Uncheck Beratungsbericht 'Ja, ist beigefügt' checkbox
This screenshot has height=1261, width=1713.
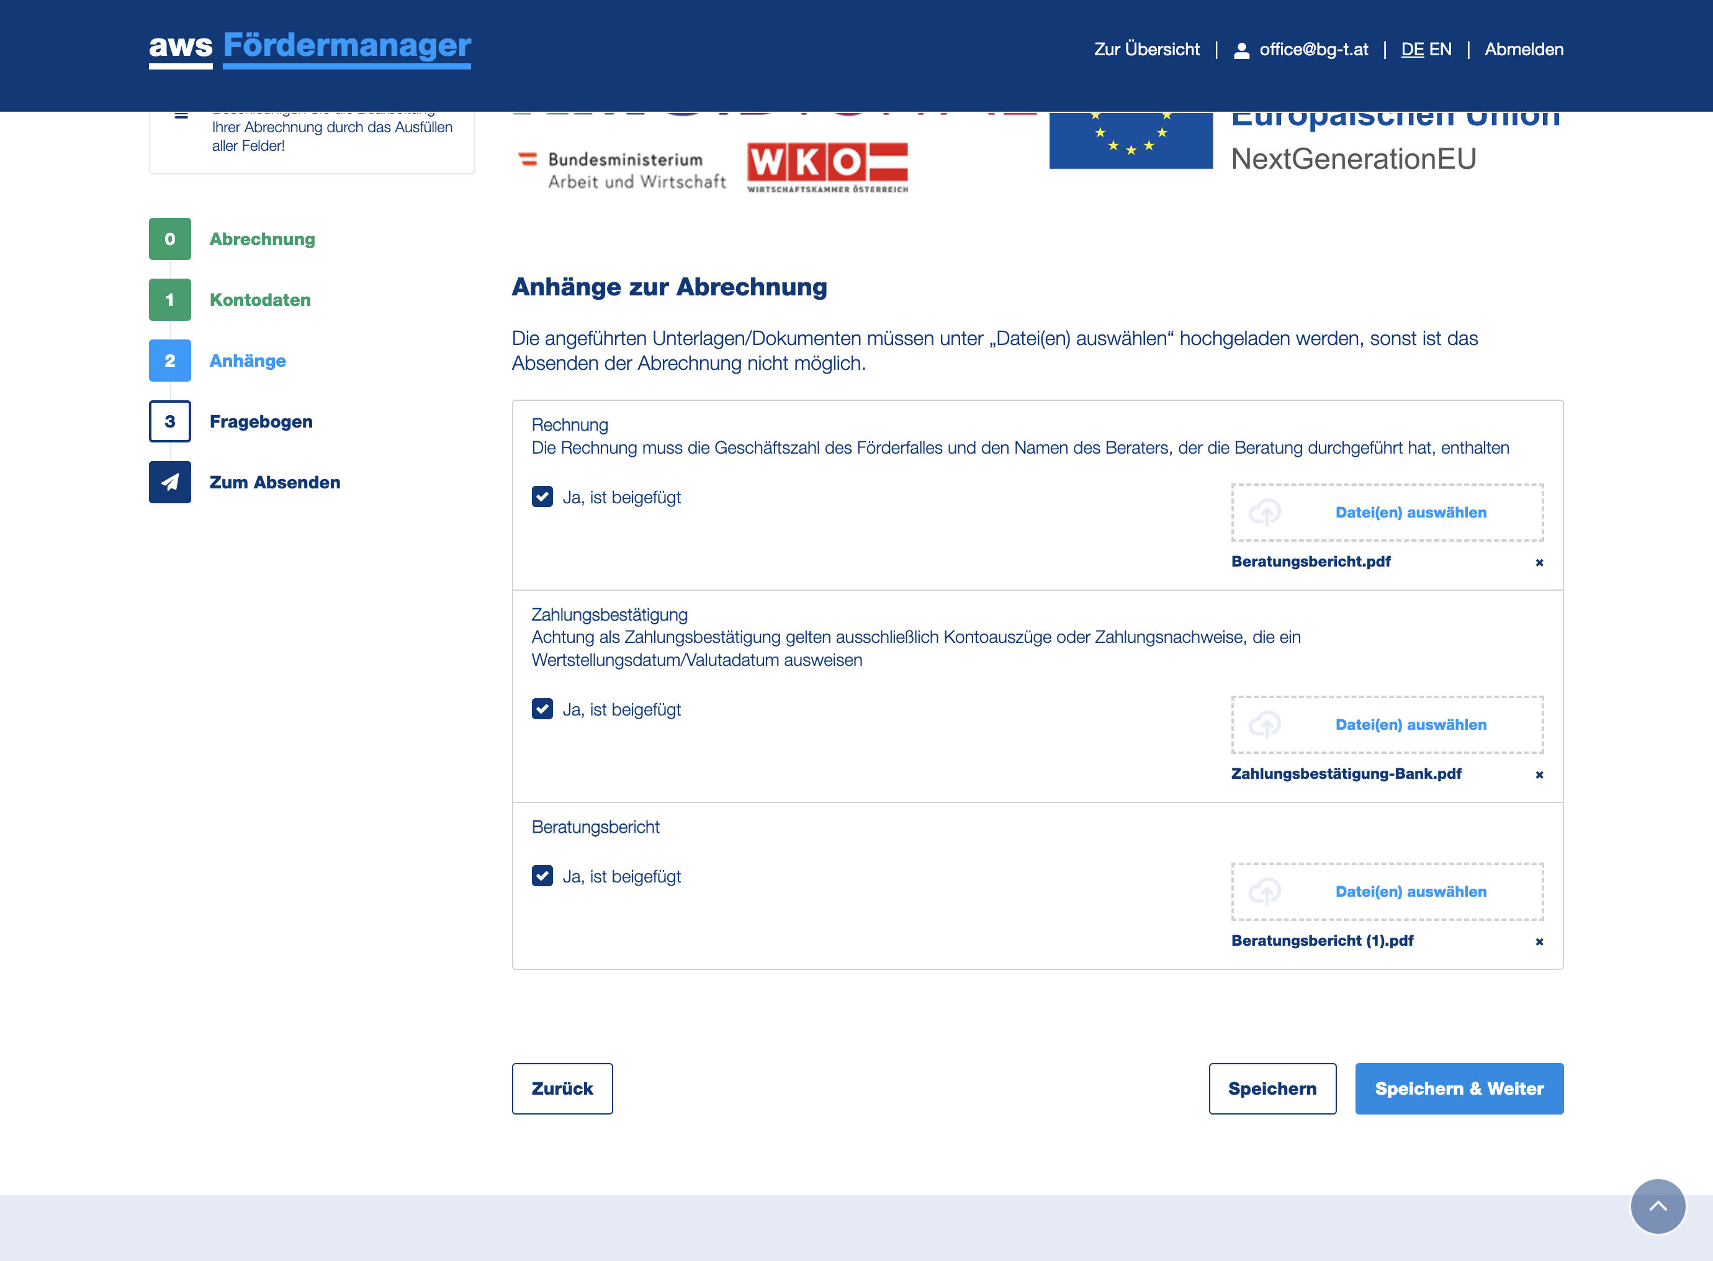[x=542, y=876]
